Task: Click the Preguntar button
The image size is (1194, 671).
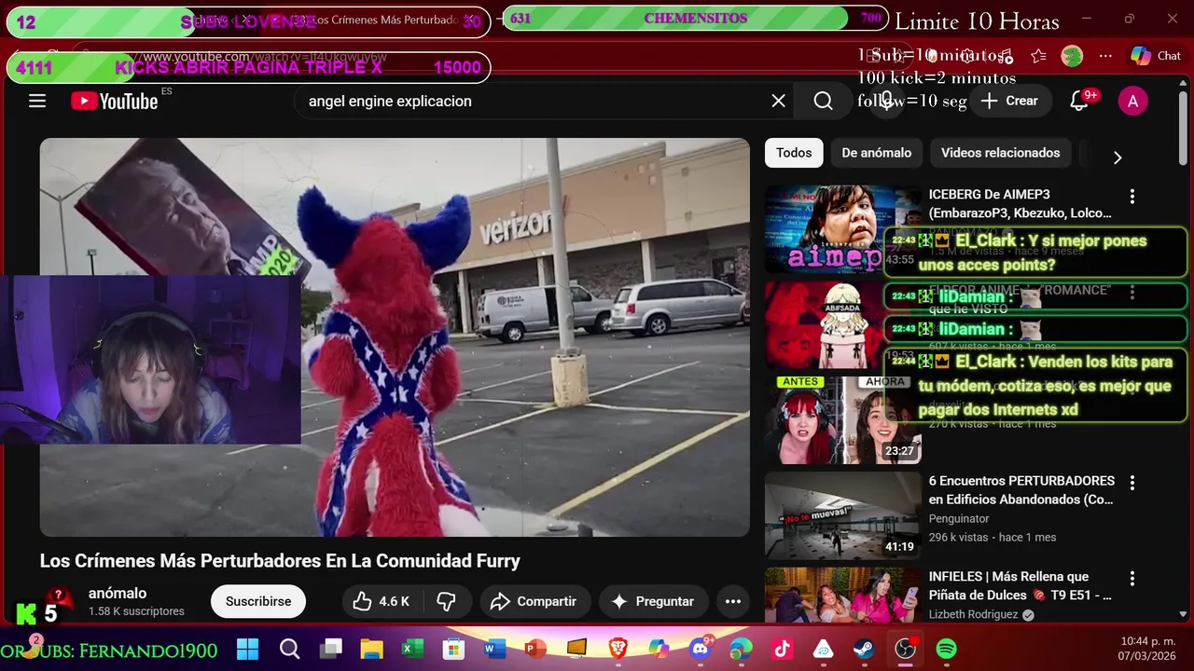Action: pos(653,601)
